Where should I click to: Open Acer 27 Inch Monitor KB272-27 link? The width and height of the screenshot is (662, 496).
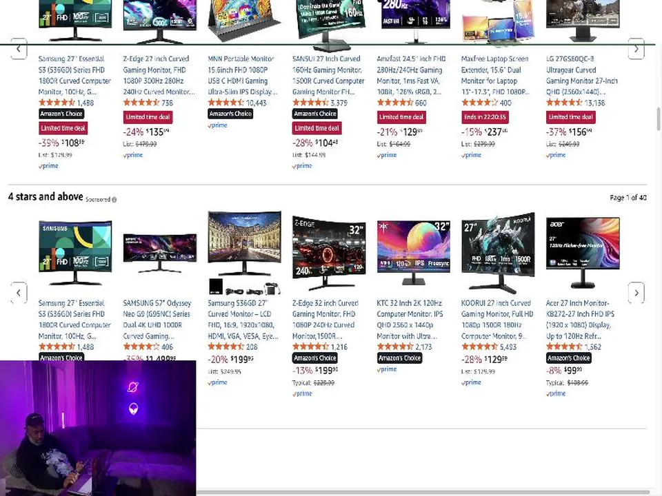pyautogui.click(x=580, y=319)
